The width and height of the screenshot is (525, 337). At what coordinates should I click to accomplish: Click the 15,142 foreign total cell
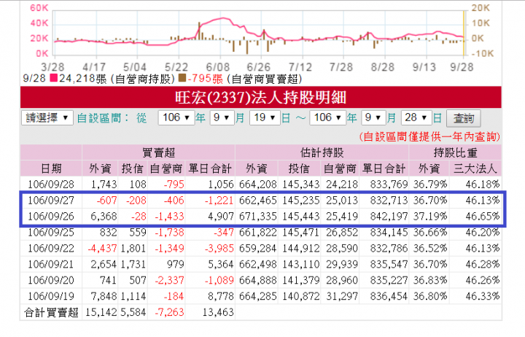101,312
